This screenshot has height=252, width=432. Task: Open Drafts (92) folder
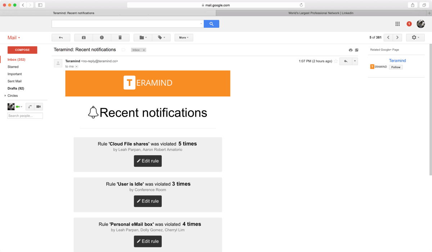16,88
